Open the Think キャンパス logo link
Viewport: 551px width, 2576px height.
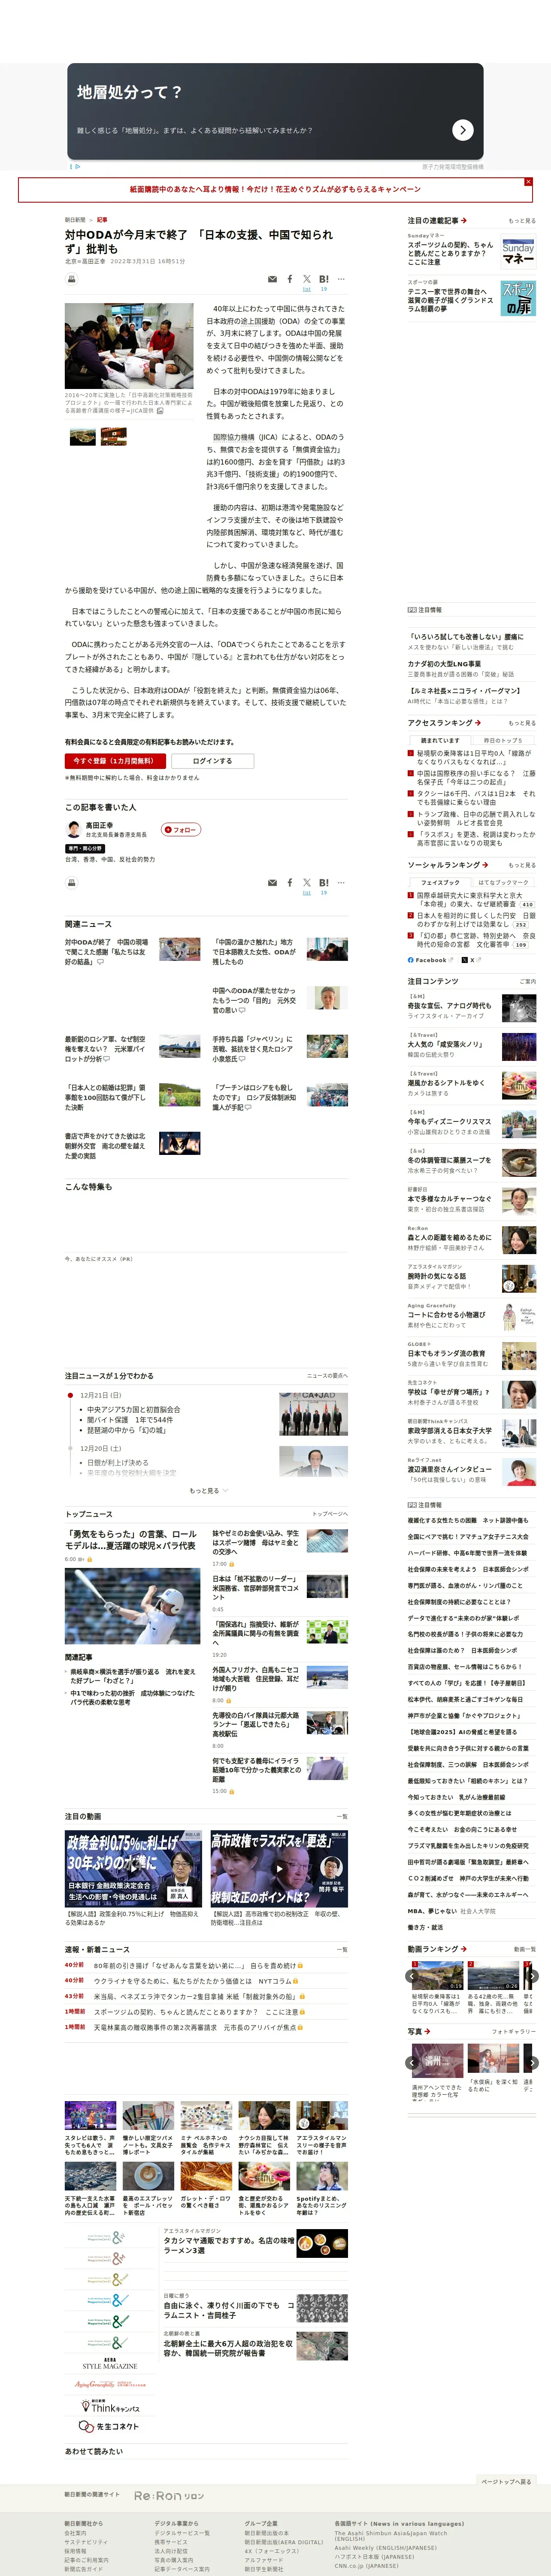coord(110,2406)
